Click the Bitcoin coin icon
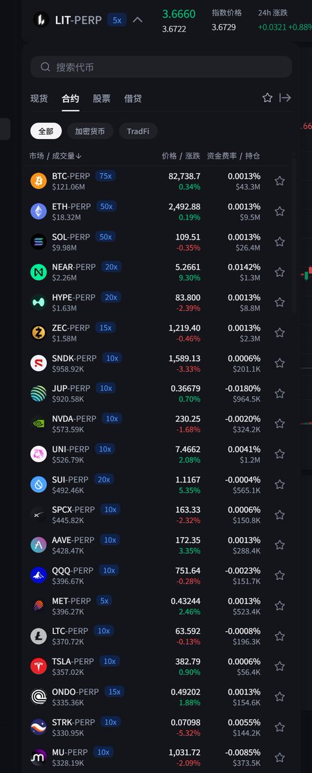The image size is (312, 773). tap(39, 181)
